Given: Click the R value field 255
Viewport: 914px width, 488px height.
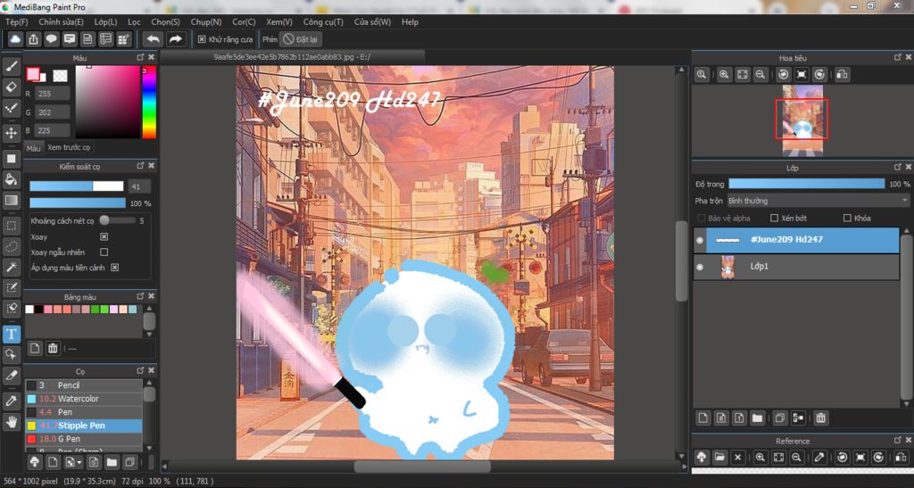Looking at the screenshot, I should [x=52, y=94].
